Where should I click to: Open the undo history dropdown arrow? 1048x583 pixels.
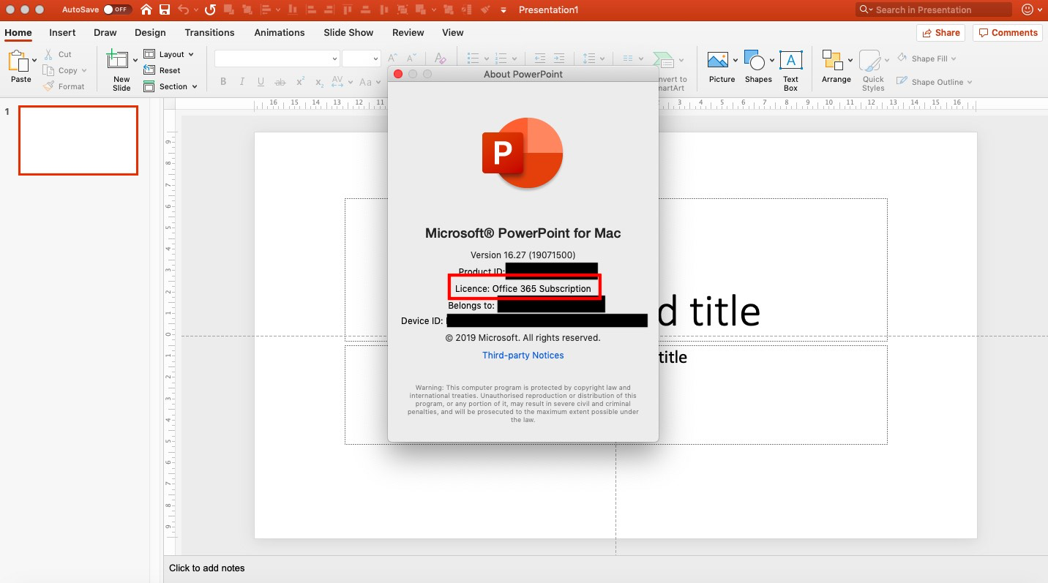coord(195,10)
